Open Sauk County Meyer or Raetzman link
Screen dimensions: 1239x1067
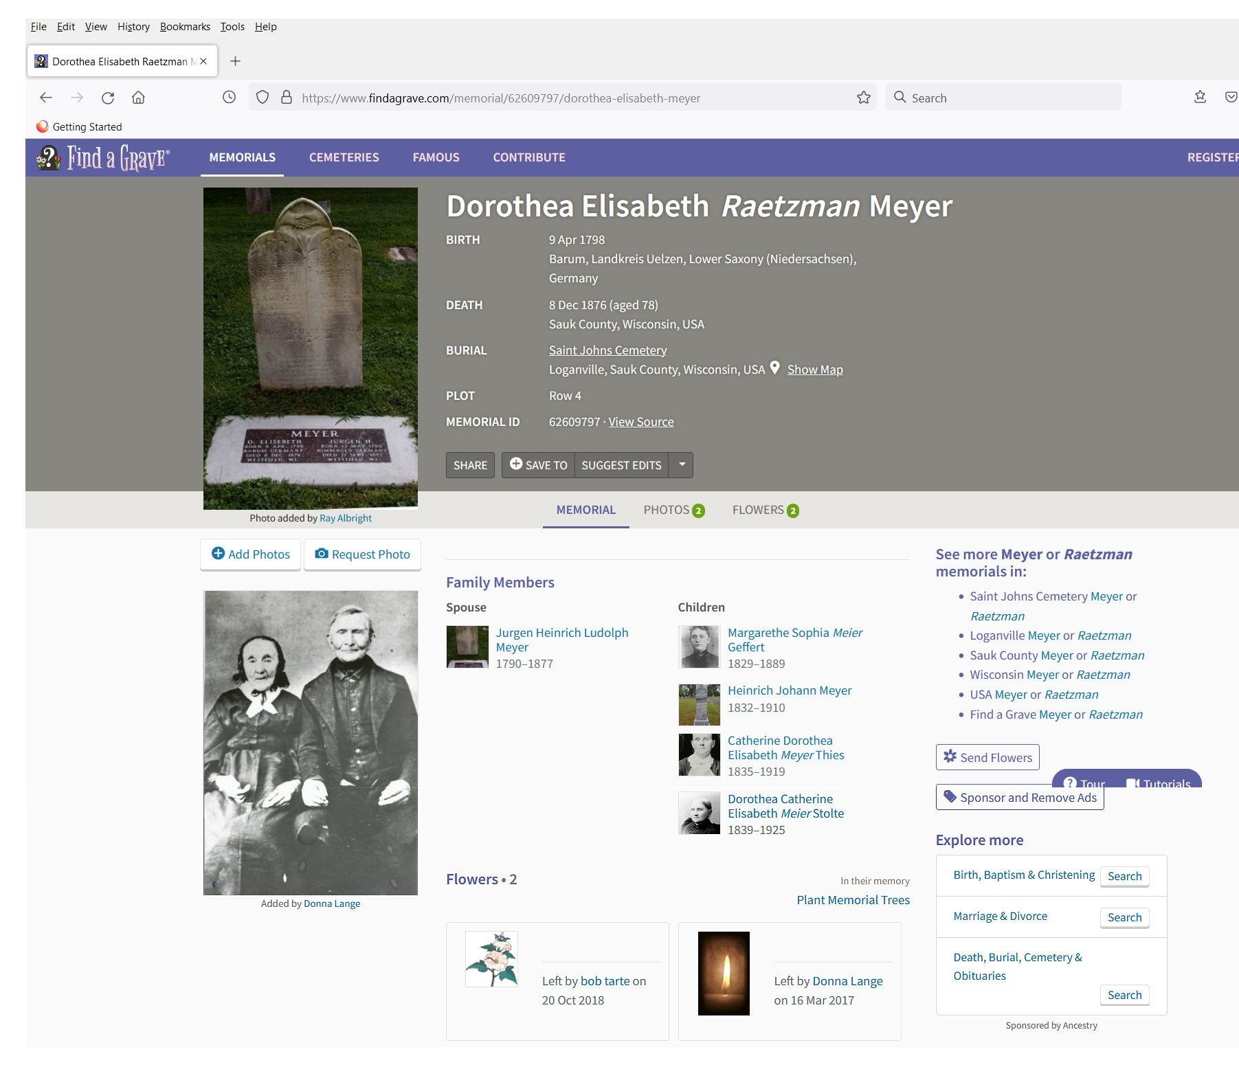coord(1057,655)
